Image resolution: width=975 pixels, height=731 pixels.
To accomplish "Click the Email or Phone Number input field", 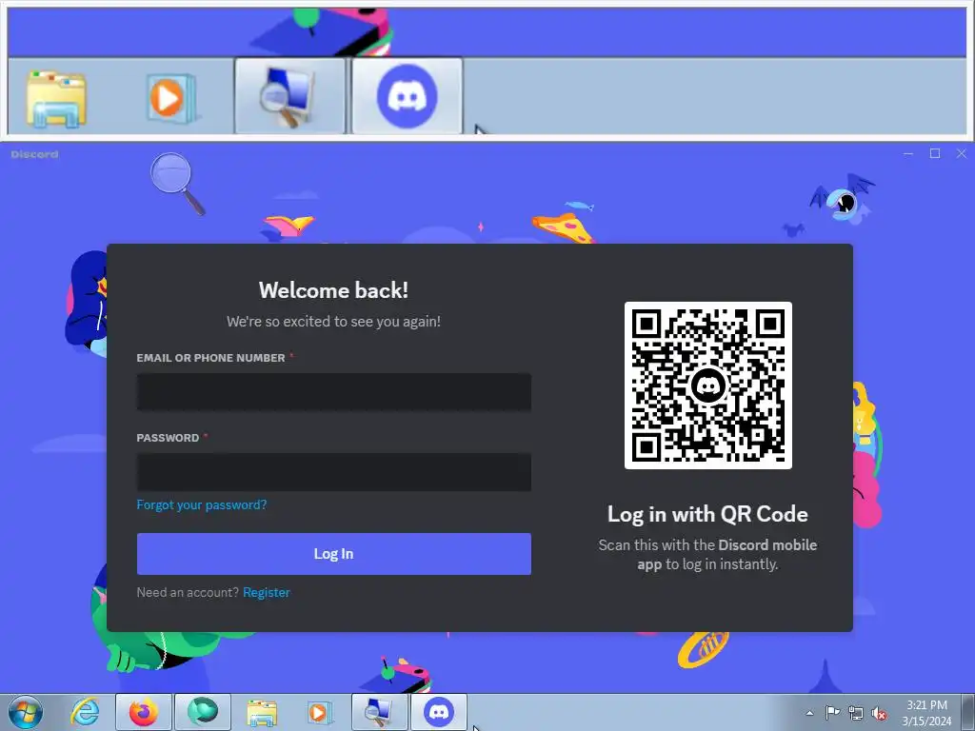I will tap(334, 391).
